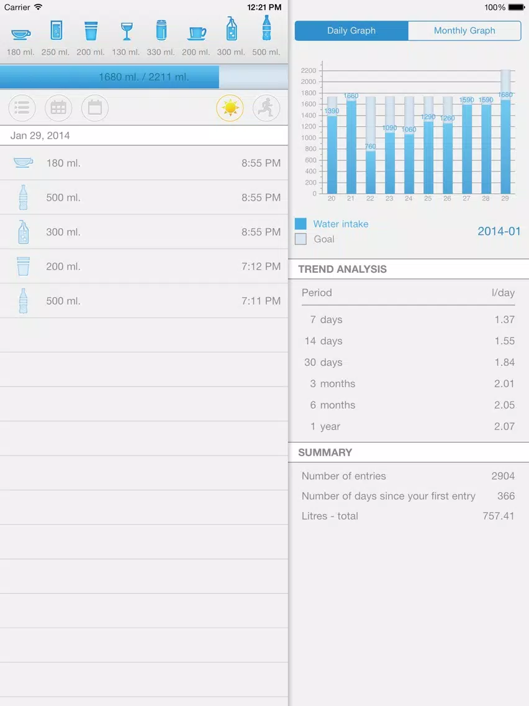
Task: Tap the Number of entries row
Action: tap(409, 476)
